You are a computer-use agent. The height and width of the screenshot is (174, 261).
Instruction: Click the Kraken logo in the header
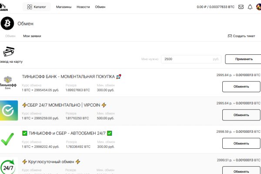pyautogui.click(x=4, y=7)
